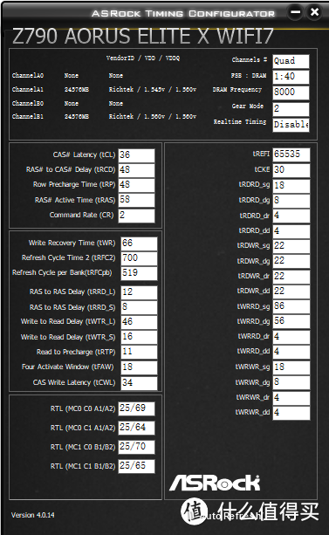
Task: Click the Channels # field showing Quad
Action: [x=291, y=61]
